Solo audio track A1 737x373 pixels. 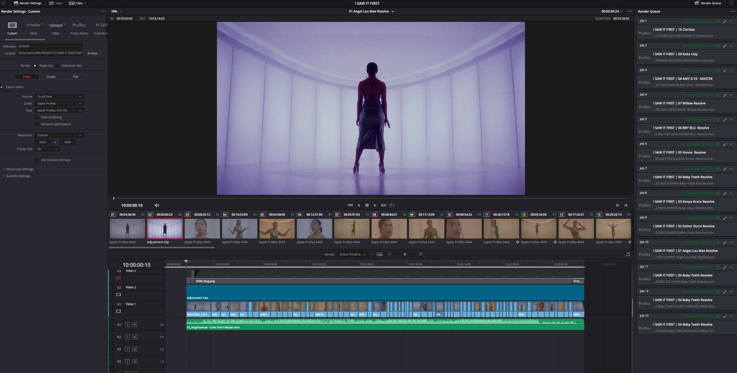coord(127,325)
